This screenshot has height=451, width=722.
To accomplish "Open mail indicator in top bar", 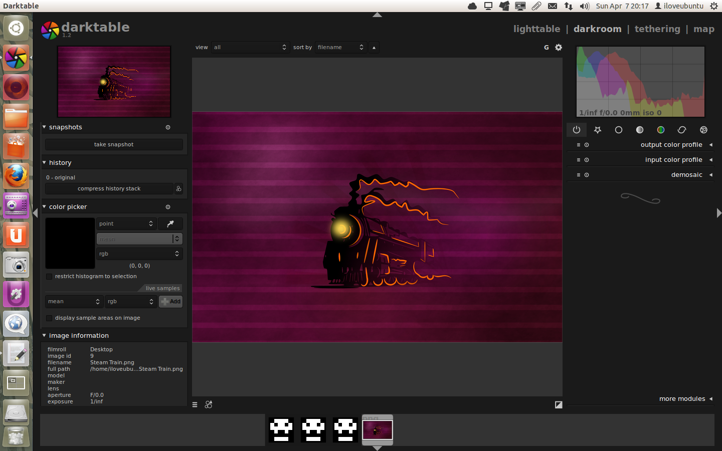I will tap(553, 6).
